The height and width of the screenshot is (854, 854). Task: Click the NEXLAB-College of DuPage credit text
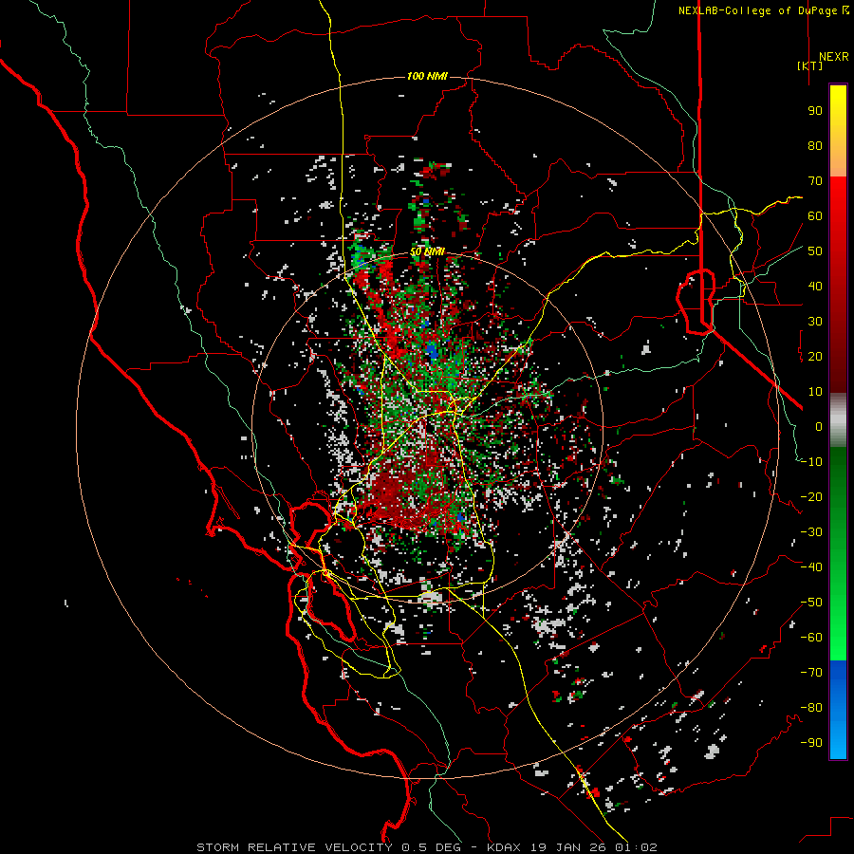(763, 10)
